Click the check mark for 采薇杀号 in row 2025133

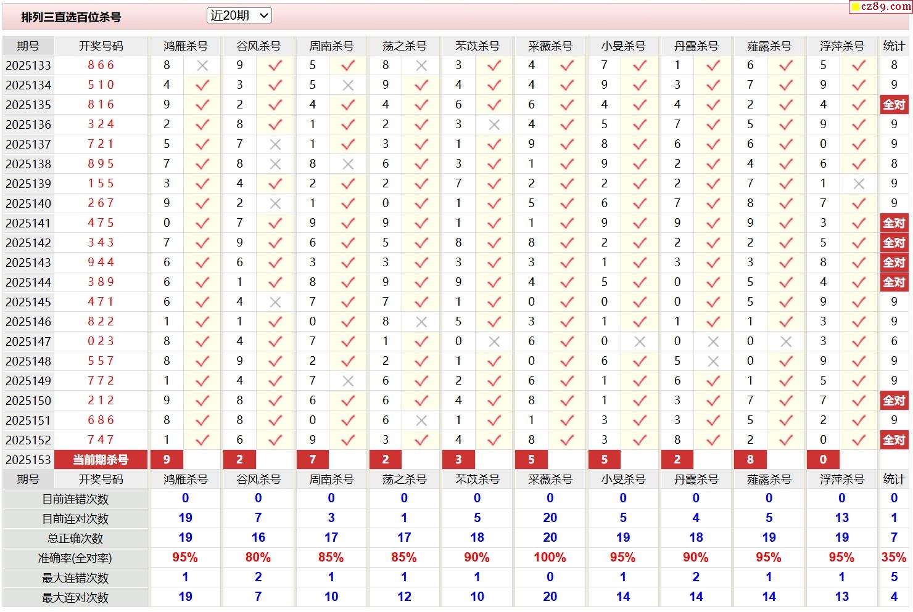pyautogui.click(x=567, y=65)
